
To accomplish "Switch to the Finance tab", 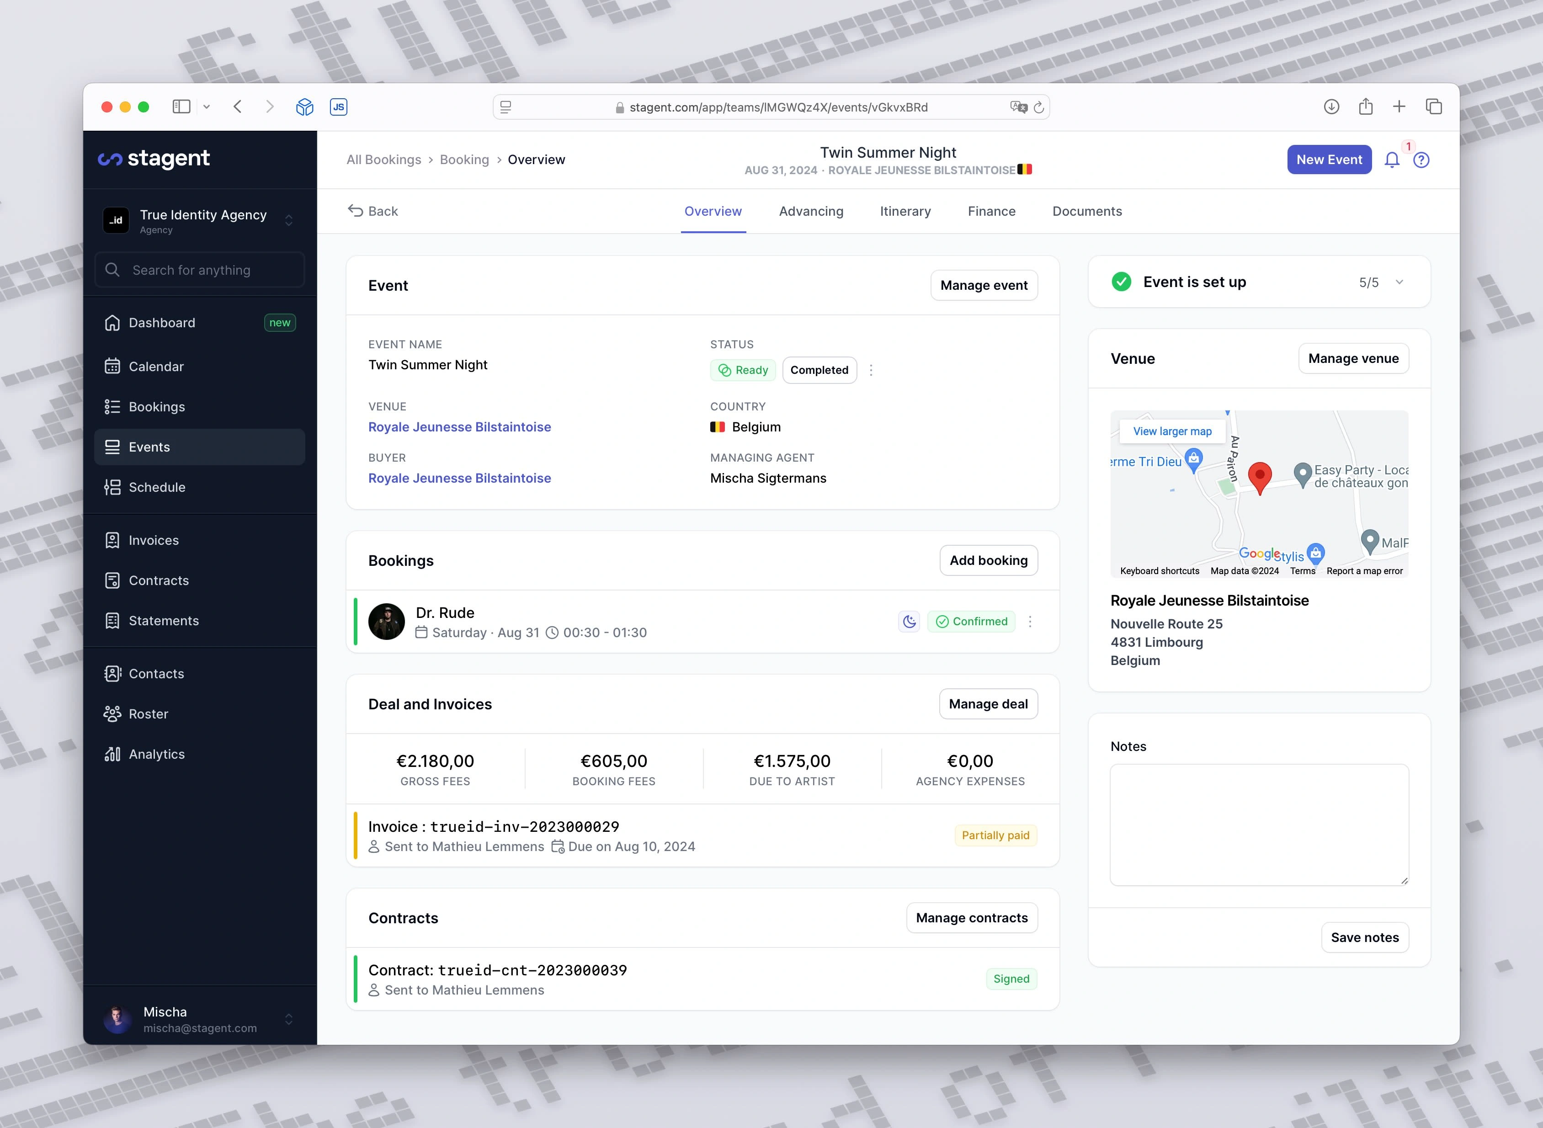I will (991, 211).
